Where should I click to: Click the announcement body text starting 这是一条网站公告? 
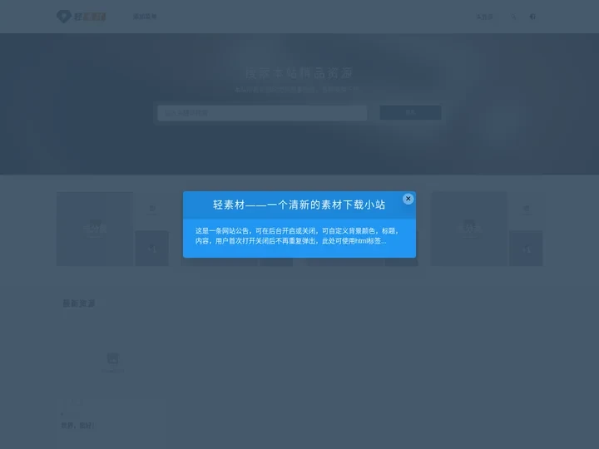[297, 236]
